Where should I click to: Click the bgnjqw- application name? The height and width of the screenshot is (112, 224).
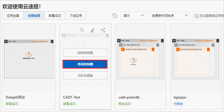pyautogui.click(x=181, y=97)
